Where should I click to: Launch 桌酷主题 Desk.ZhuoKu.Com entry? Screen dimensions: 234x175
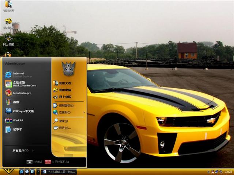(x=20, y=84)
